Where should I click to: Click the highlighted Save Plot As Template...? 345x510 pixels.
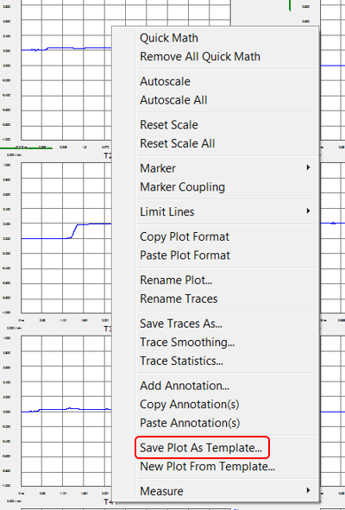[x=201, y=448]
